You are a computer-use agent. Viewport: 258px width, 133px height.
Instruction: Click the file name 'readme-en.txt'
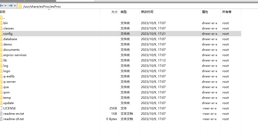point(14,114)
